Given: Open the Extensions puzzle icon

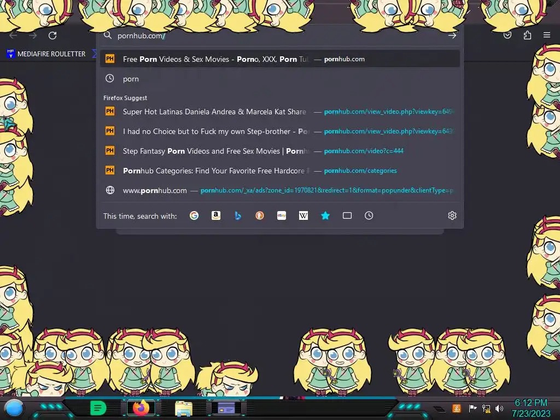Looking at the screenshot, I should pyautogui.click(x=527, y=35).
